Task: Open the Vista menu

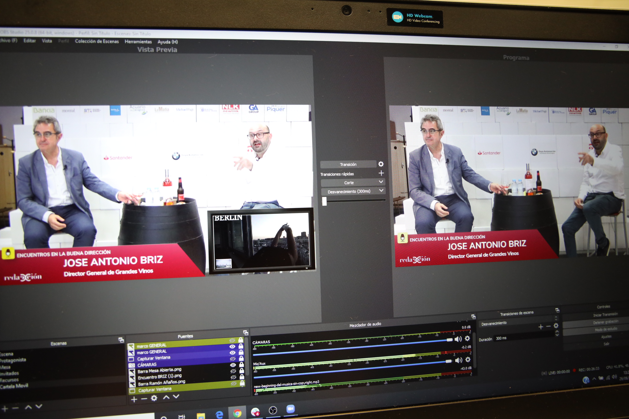Action: point(47,41)
